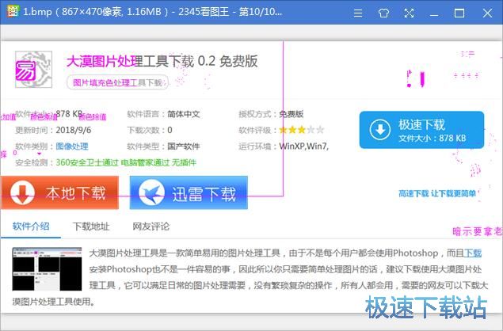Maximize the image viewer window
This screenshot has height=331, width=503.
(x=459, y=13)
